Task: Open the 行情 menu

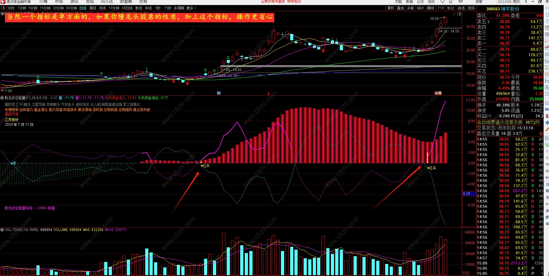Action: pyautogui.click(x=44, y=1)
